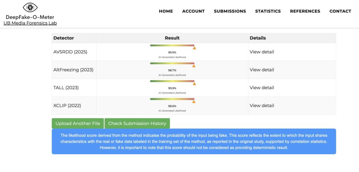
Task: Open the HOME menu item
Action: (166, 11)
